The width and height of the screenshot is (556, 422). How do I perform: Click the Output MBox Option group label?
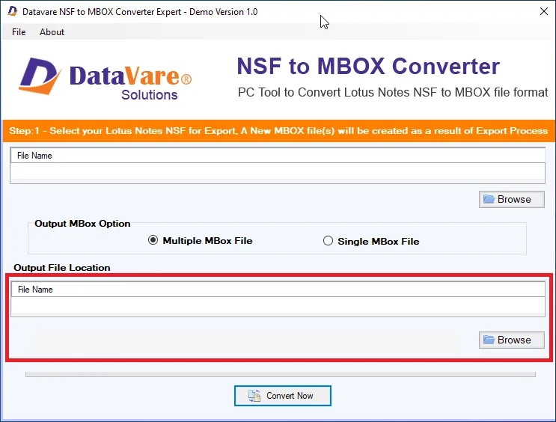82,224
